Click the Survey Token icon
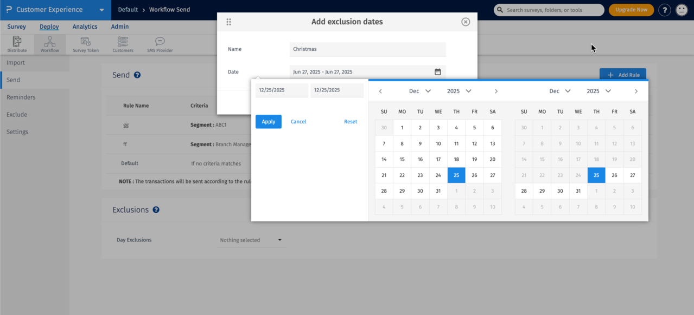The width and height of the screenshot is (694, 315). (85, 44)
